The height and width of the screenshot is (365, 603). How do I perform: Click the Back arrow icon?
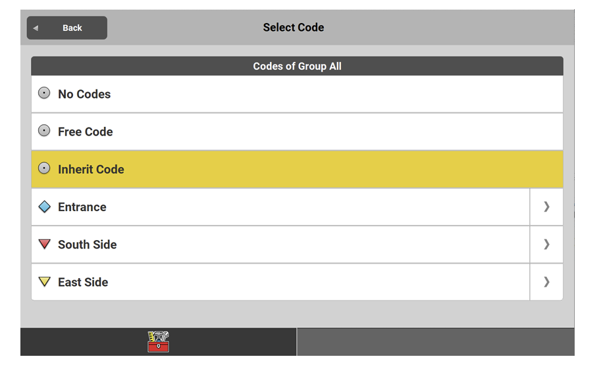36,28
